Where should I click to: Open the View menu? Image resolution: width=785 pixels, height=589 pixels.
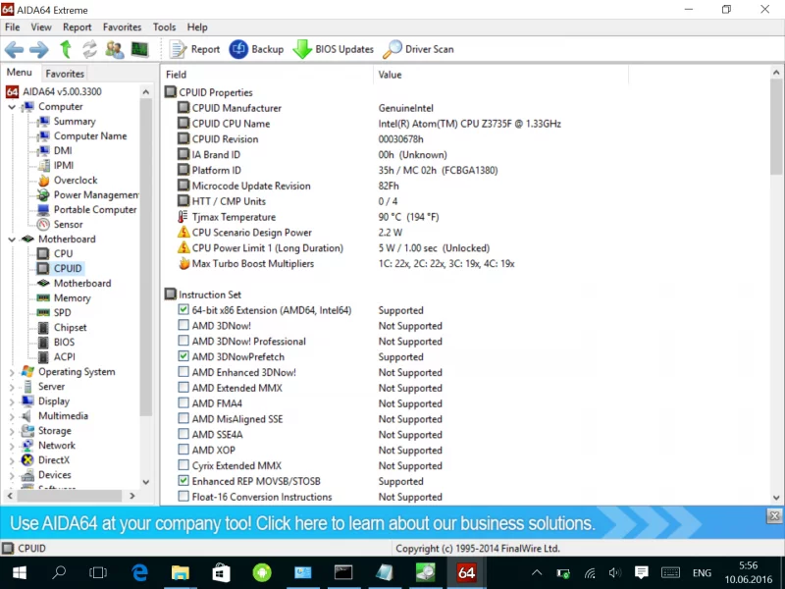pyautogui.click(x=41, y=27)
